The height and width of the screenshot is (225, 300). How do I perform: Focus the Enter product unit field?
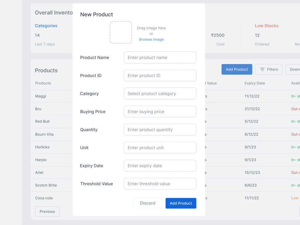click(x=160, y=148)
